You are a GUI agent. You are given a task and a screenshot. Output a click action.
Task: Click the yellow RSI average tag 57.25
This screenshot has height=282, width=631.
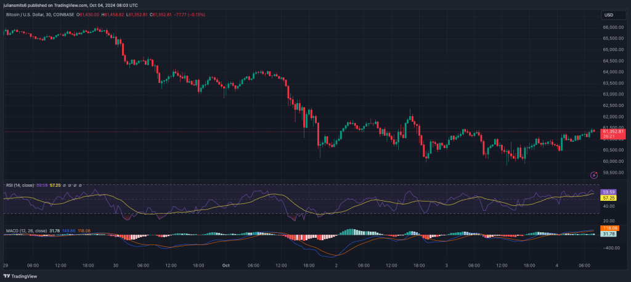608,198
